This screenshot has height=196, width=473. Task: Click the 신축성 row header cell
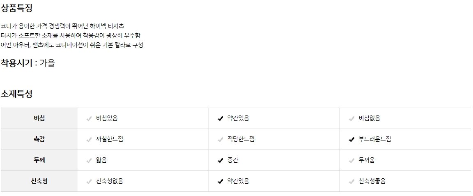(39, 181)
